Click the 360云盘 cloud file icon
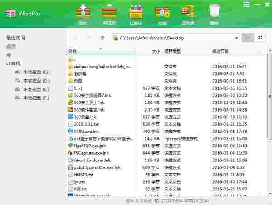Screen dimensions: 272x205 click(70, 117)
